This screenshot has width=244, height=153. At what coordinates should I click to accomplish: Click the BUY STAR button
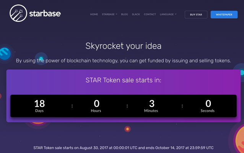coord(196,15)
